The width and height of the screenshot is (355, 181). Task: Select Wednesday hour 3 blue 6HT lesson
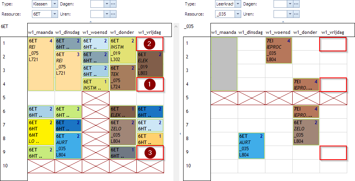click(96, 71)
